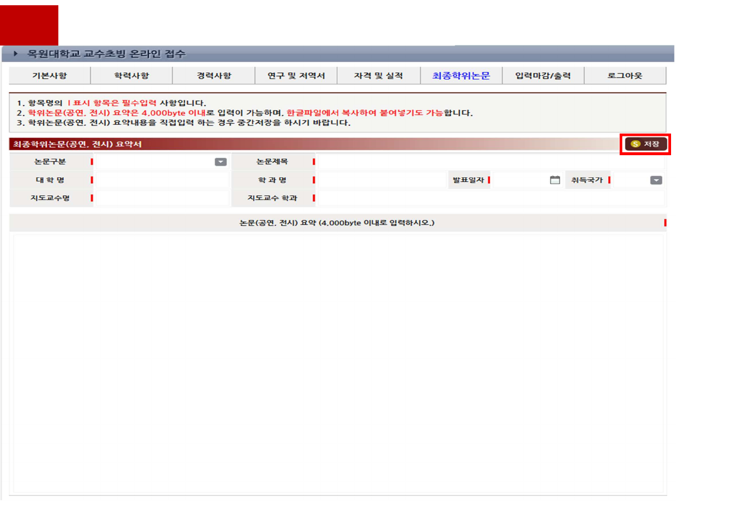The height and width of the screenshot is (521, 737).
Task: Select the 연구 및 저역서 tab
Action: [296, 76]
